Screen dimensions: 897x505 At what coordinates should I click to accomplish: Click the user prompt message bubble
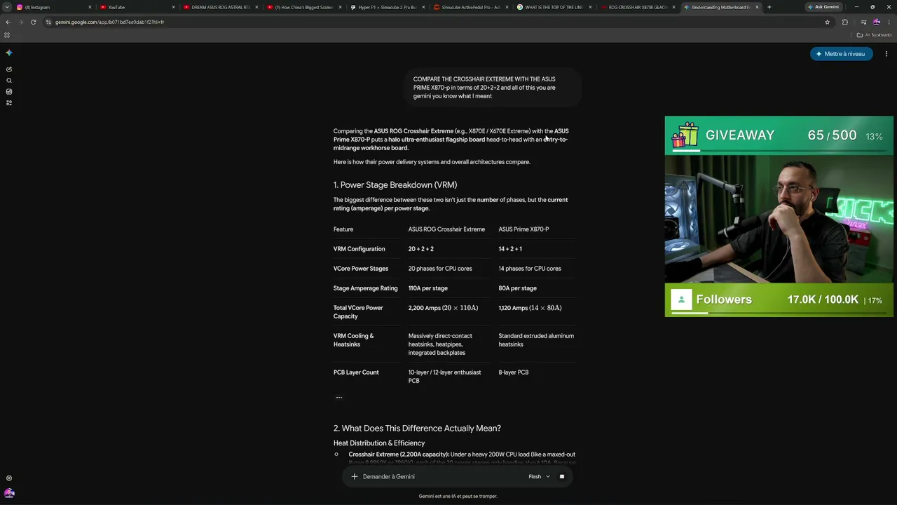(x=493, y=88)
